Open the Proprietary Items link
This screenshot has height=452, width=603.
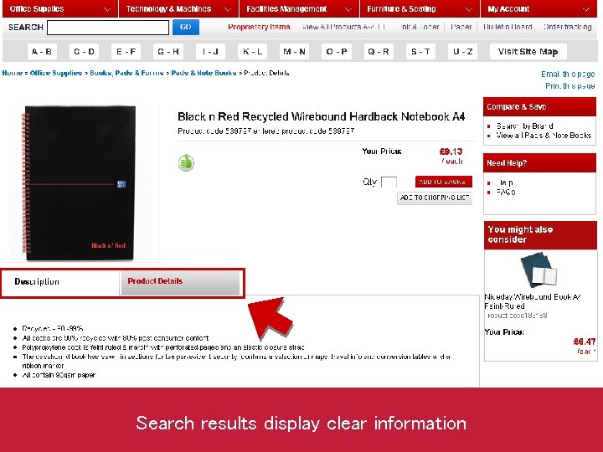259,27
